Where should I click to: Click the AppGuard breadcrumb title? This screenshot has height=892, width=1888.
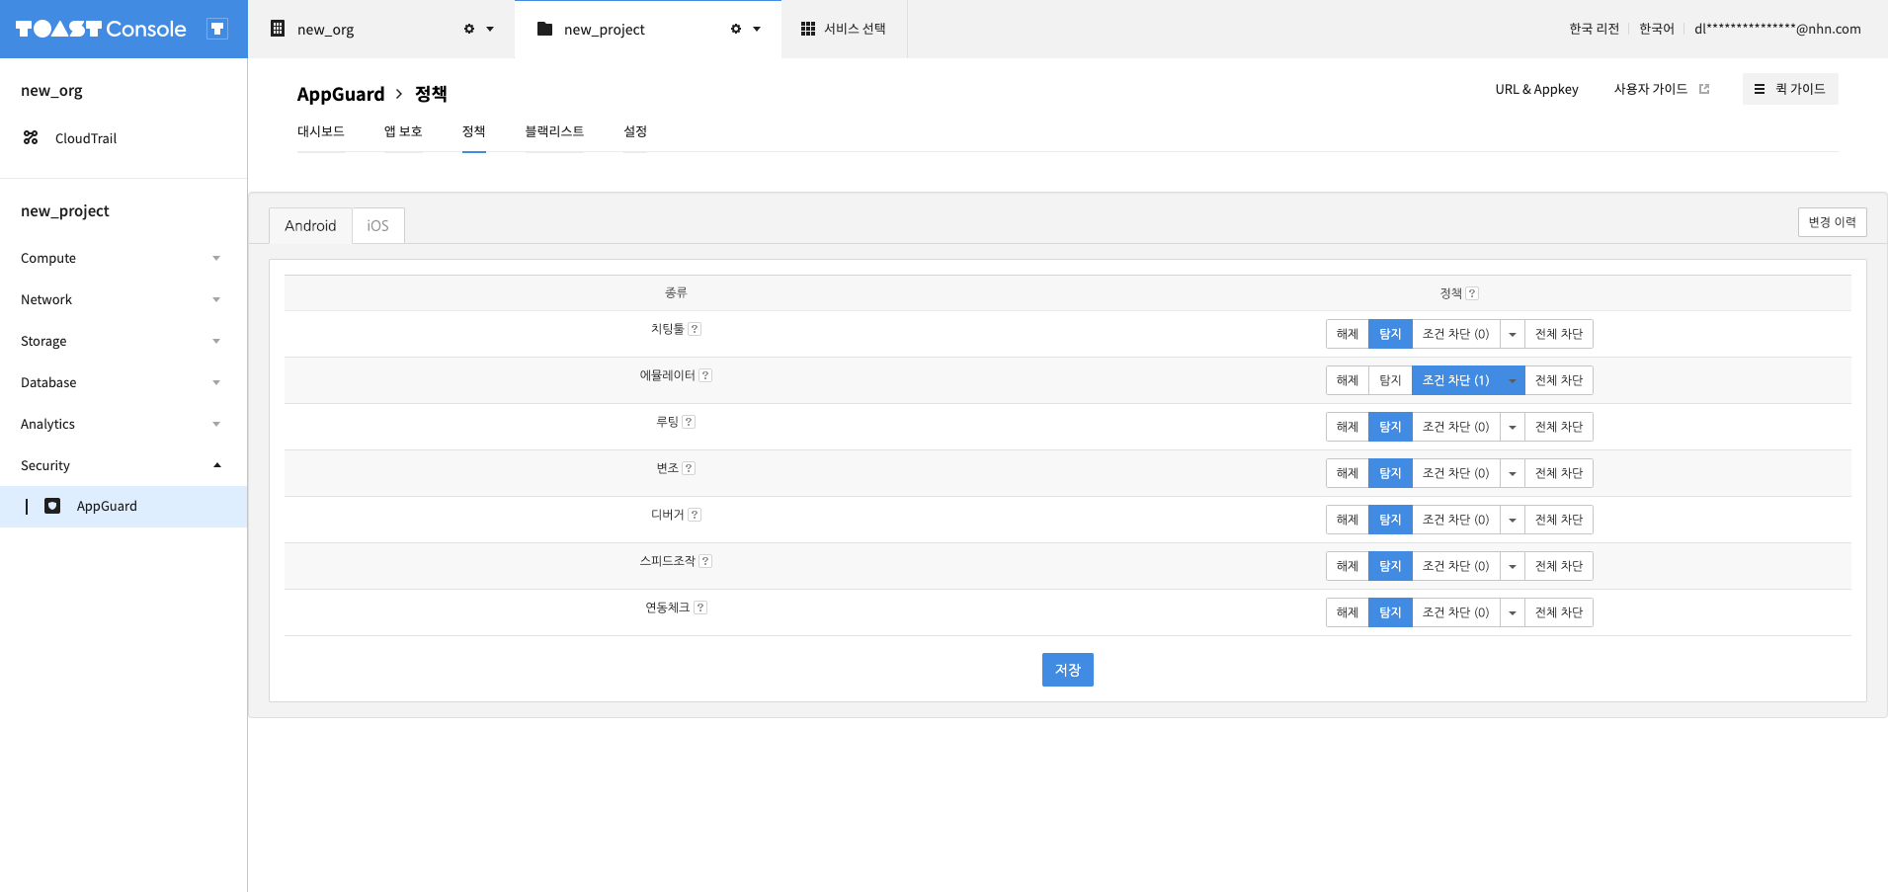[341, 94]
